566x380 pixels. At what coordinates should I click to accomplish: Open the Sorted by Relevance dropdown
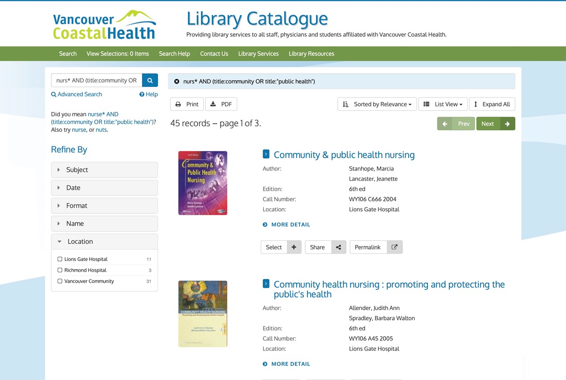tap(377, 104)
